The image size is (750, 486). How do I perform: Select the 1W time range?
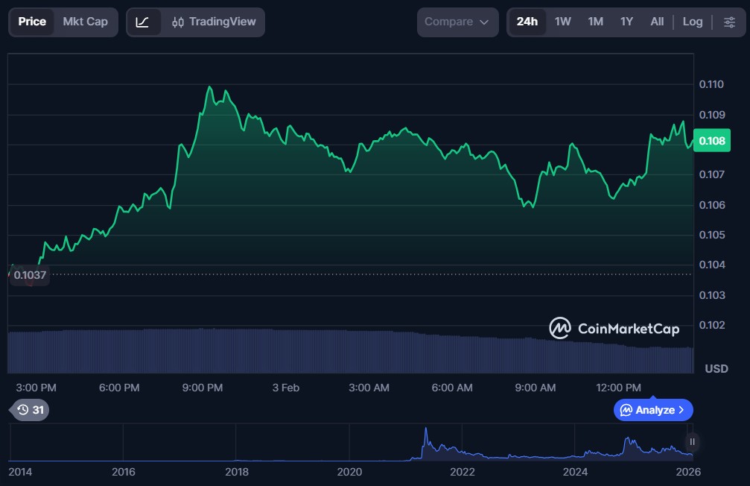click(x=563, y=22)
